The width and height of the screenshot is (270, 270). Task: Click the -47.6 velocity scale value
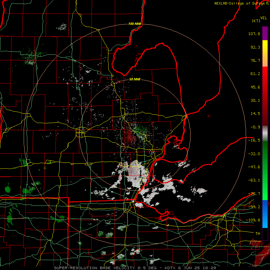254,167
